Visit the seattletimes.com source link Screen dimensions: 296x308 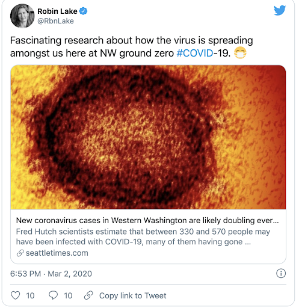57,253
